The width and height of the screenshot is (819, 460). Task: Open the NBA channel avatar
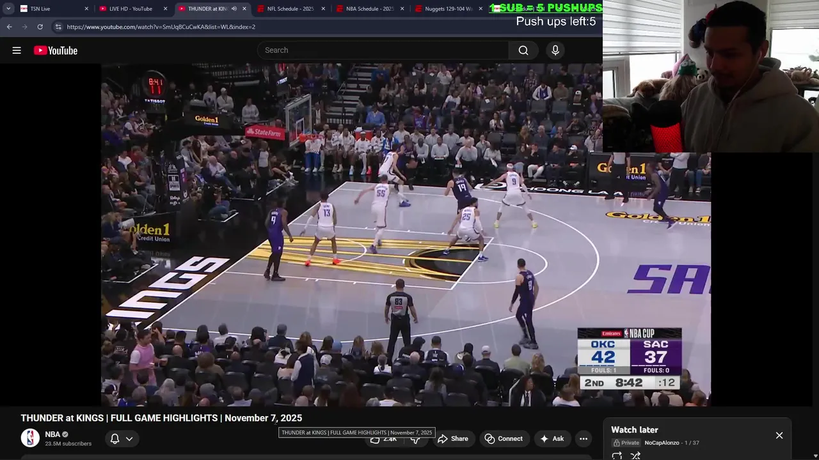click(x=30, y=438)
